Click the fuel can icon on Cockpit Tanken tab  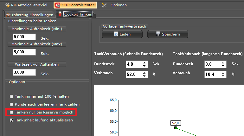click(60, 14)
